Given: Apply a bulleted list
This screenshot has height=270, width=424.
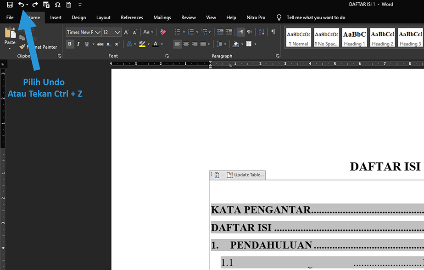Looking at the screenshot, I should (x=178, y=32).
